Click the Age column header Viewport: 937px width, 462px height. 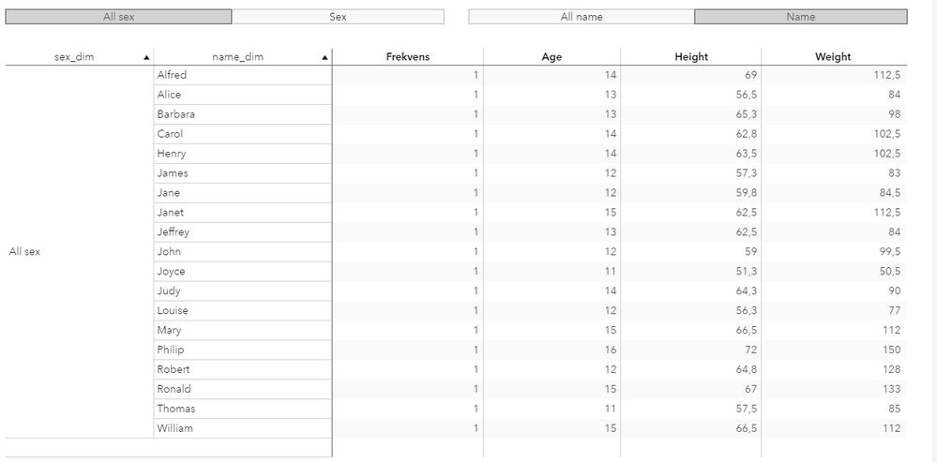(x=552, y=57)
